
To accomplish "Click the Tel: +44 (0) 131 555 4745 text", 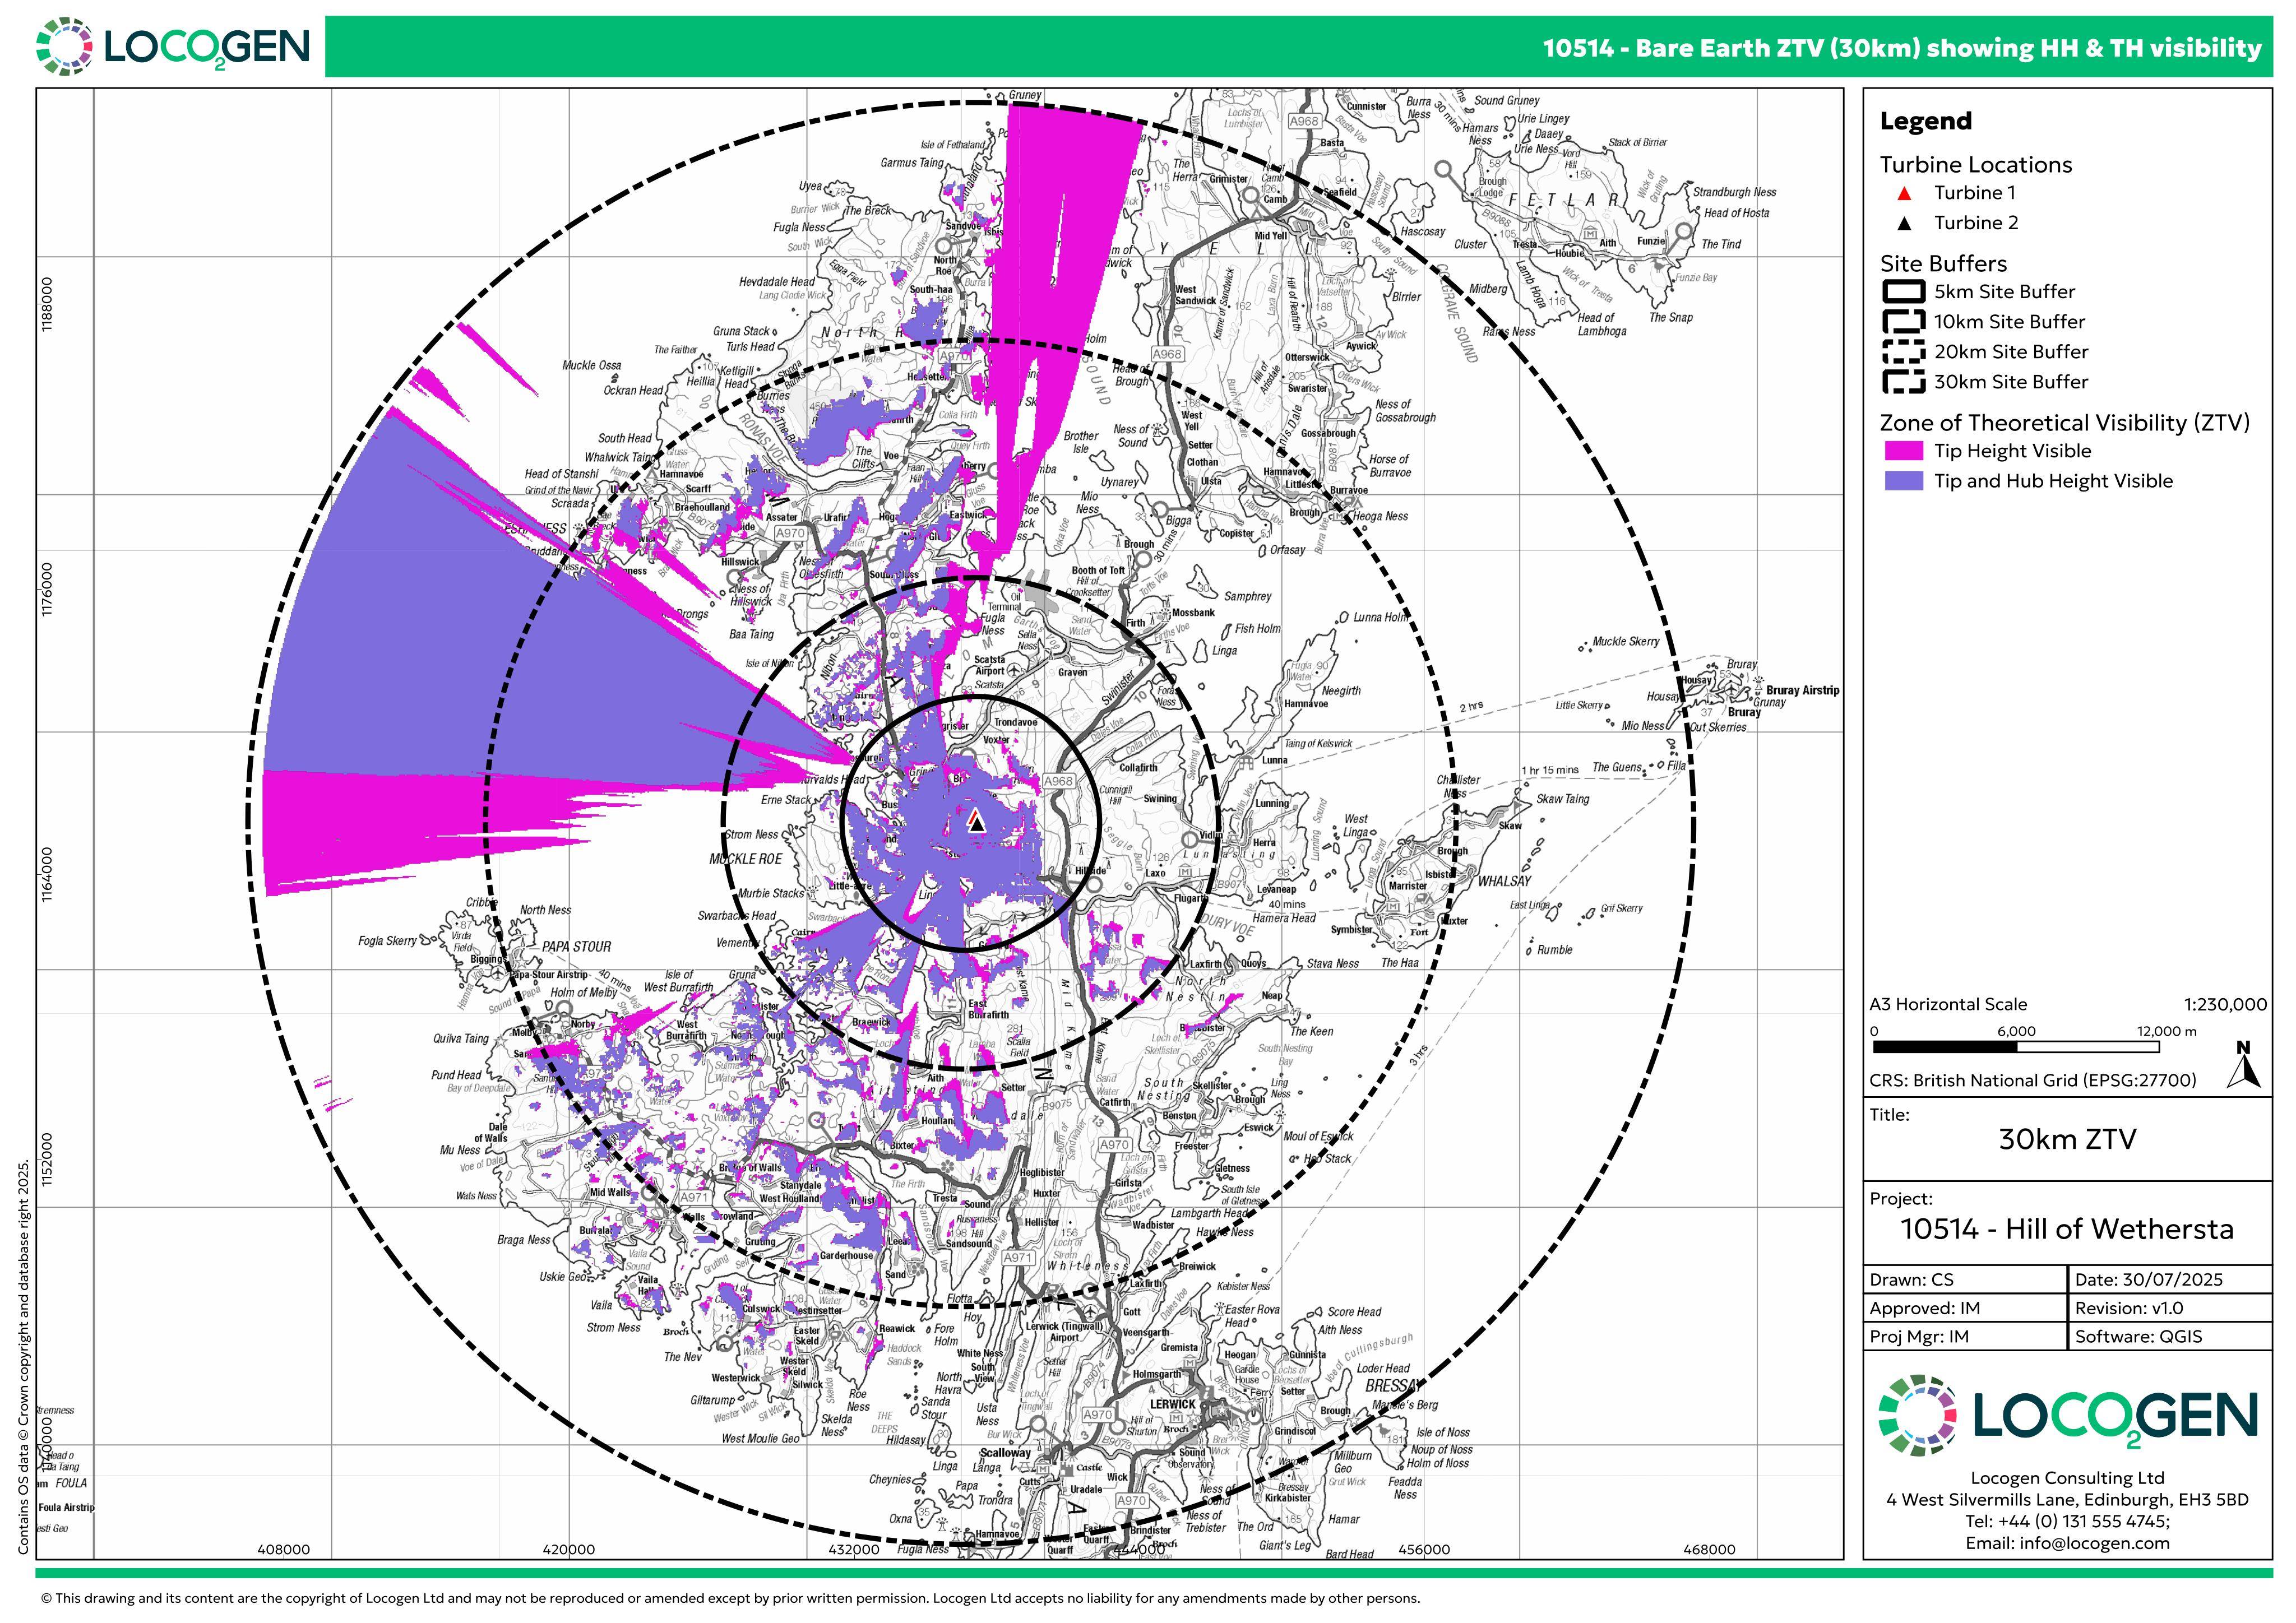I will point(2067,1521).
